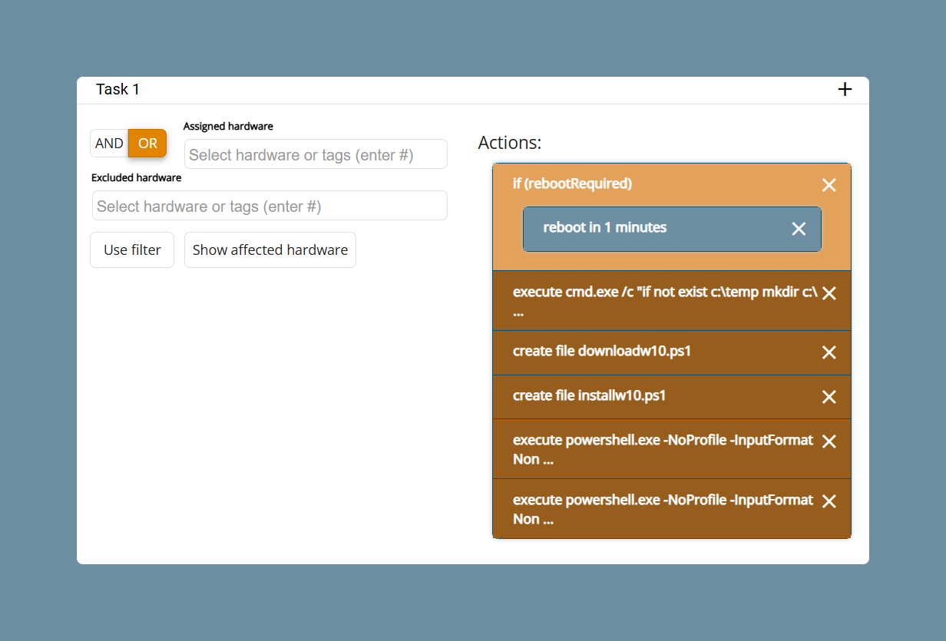
Task: Switch the hardware logic to AND
Action: pos(109,144)
